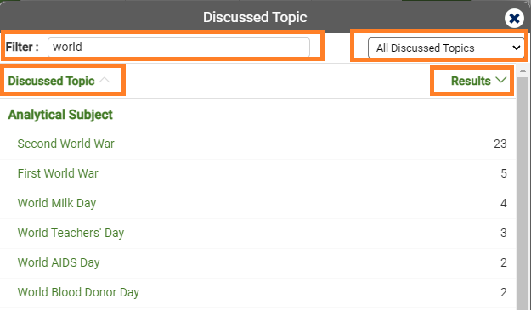
Task: Click the Analytical Subject group heading
Action: [x=60, y=115]
